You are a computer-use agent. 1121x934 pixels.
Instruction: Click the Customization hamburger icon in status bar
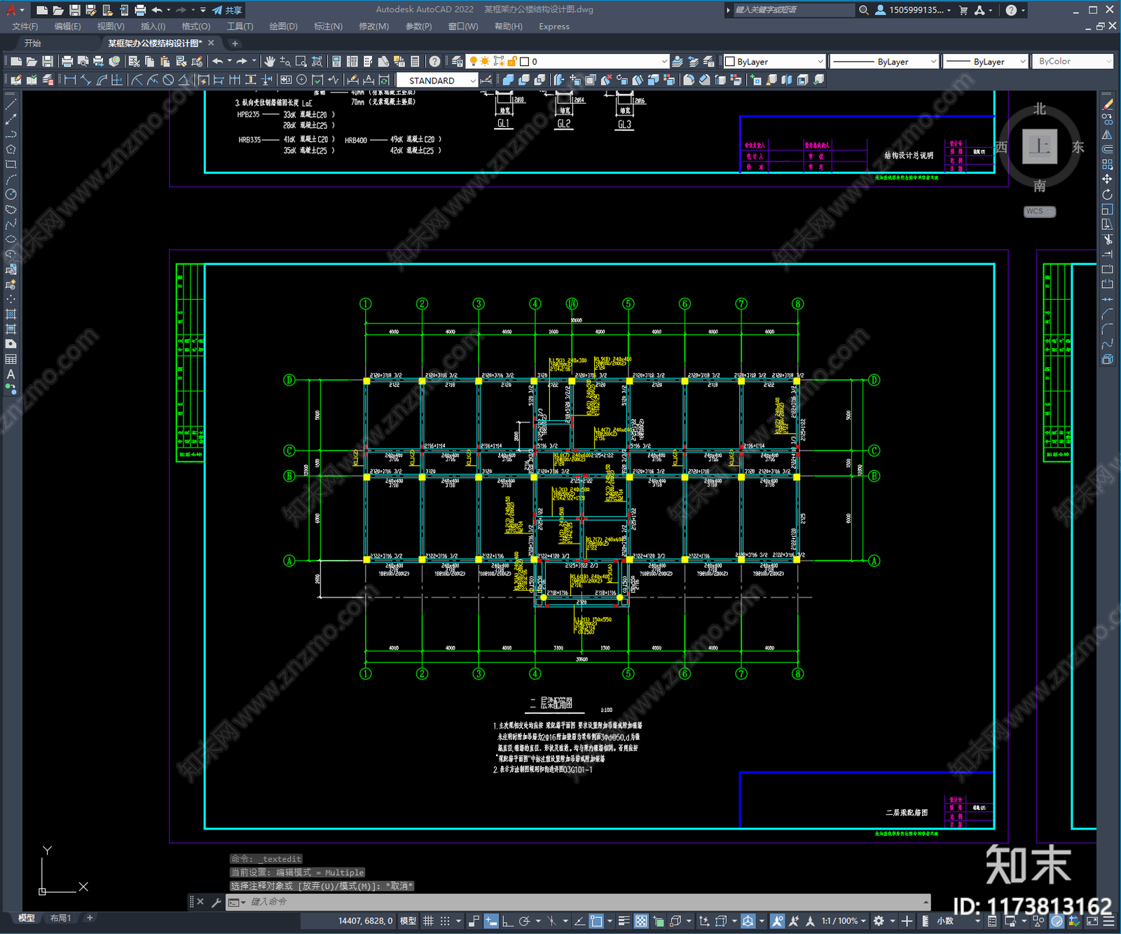tap(1109, 921)
